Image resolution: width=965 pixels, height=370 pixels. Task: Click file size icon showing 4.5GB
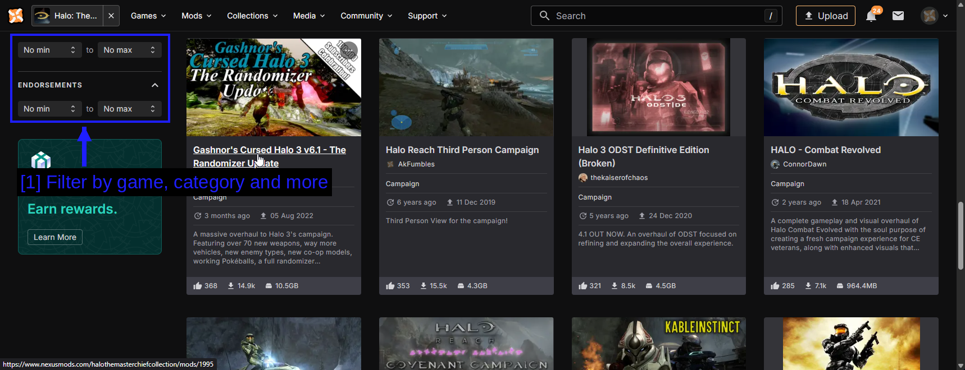[x=649, y=286]
